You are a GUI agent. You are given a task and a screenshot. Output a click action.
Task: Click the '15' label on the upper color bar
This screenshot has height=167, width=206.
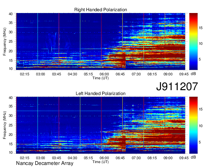click(x=201, y=28)
